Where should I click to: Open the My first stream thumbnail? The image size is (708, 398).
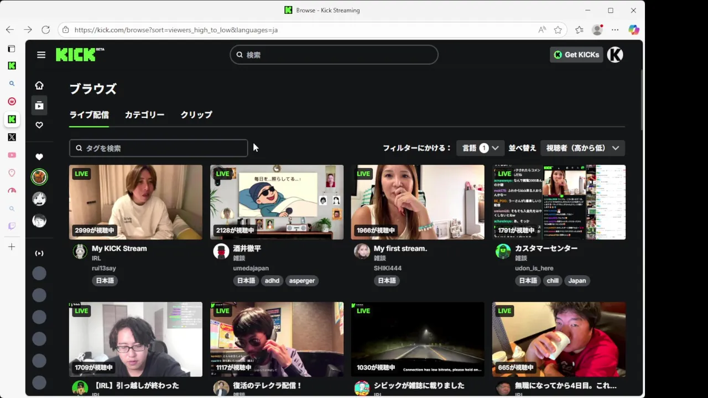tap(418, 202)
